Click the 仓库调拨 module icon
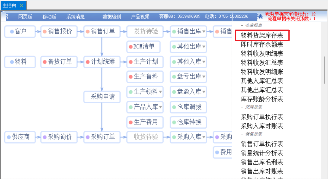The image size is (328, 179). (174, 107)
